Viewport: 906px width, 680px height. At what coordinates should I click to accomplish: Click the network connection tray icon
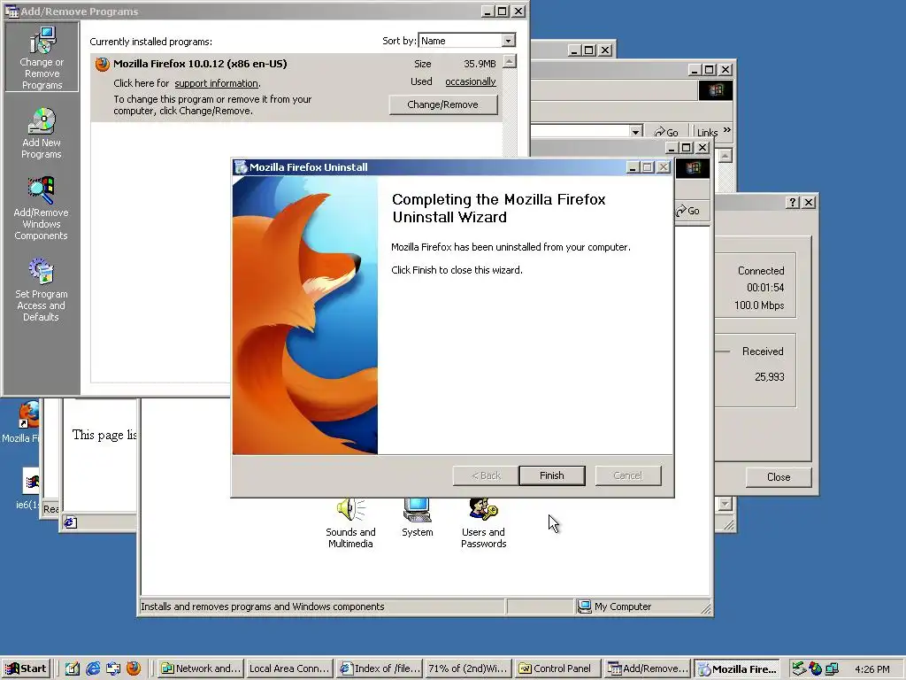coord(832,669)
